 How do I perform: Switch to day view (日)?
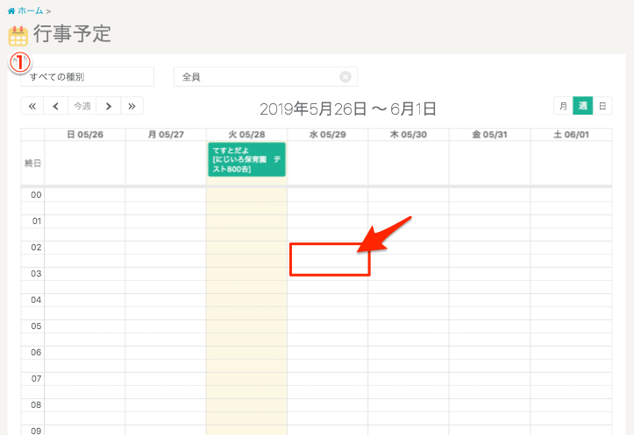(602, 106)
